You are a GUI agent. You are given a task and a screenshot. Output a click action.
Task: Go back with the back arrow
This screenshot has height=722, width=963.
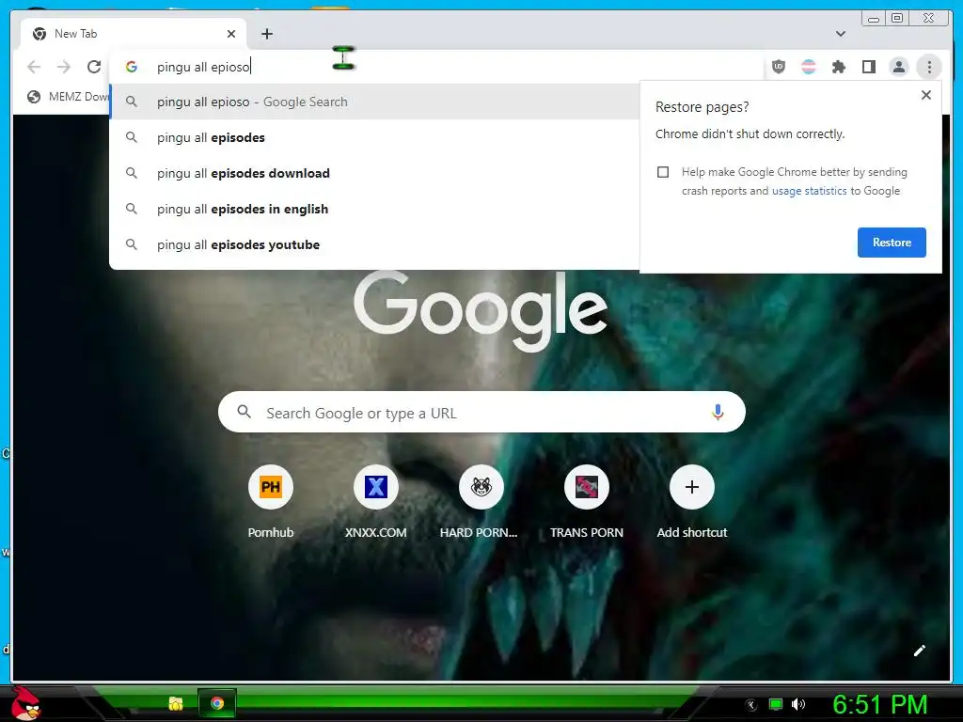pos(34,67)
